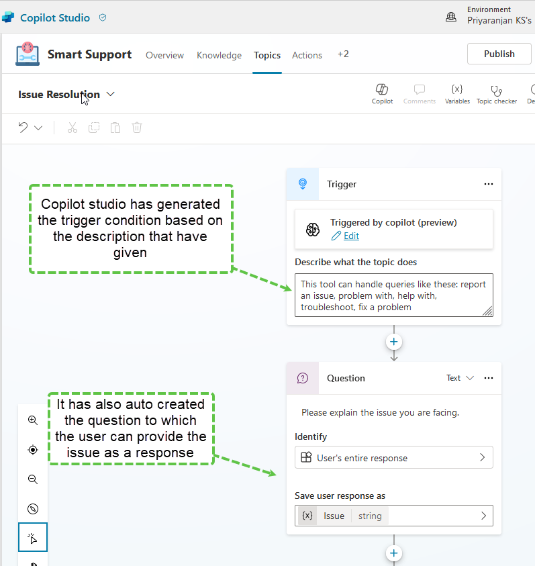This screenshot has height=566, width=535.
Task: Open the Copilot panel icon
Action: click(x=382, y=91)
